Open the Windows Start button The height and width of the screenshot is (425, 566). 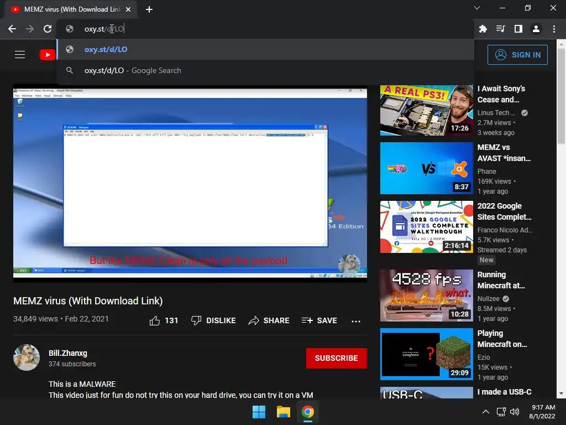pos(259,412)
